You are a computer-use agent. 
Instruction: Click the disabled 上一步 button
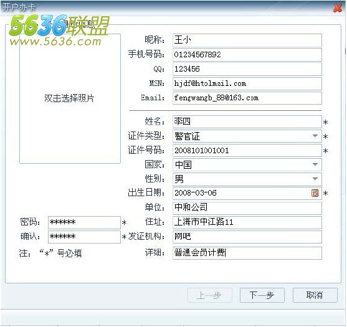pyautogui.click(x=210, y=295)
